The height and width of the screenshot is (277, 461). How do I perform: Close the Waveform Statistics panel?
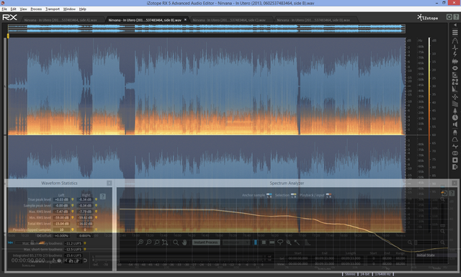[x=109, y=183]
